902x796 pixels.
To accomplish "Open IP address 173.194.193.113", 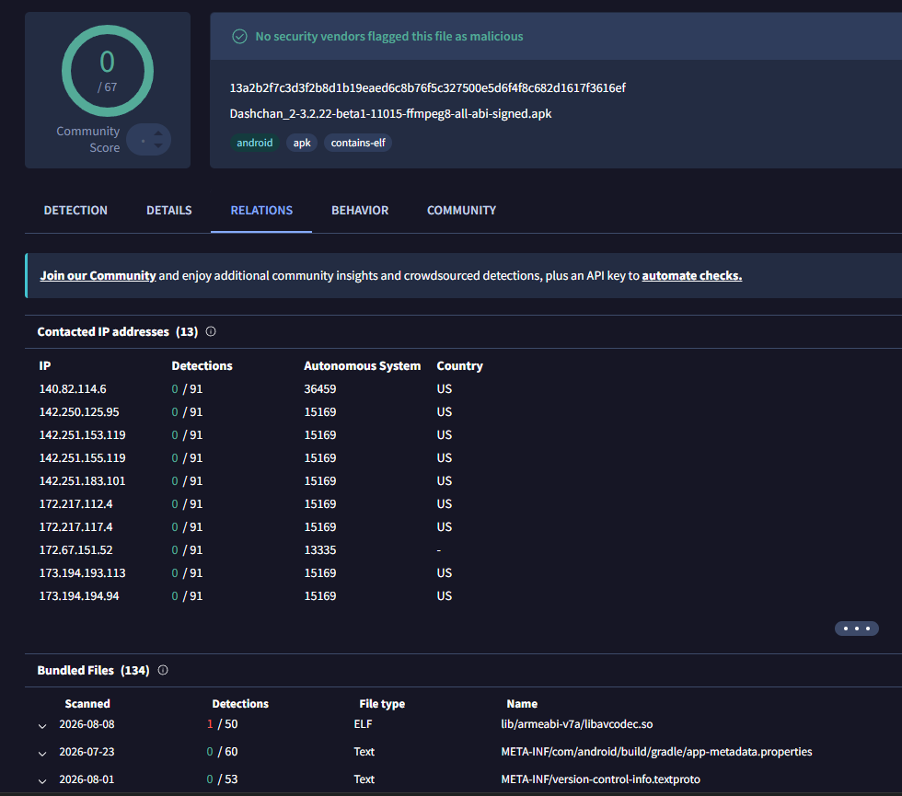I will click(82, 572).
